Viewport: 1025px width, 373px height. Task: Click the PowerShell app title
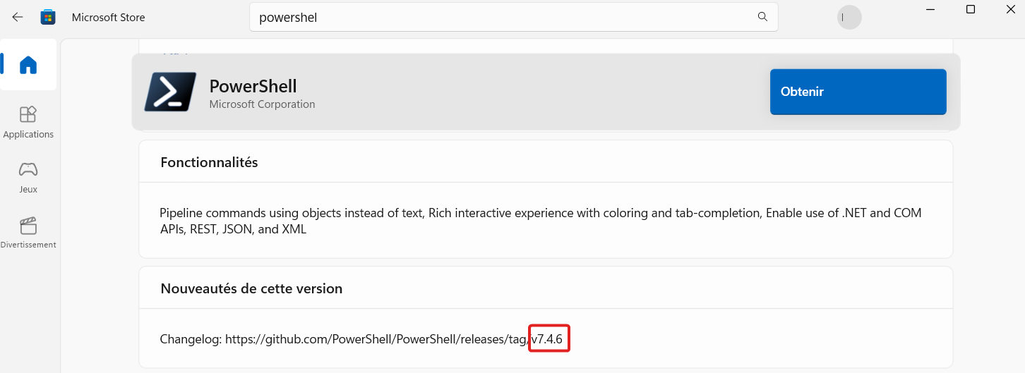pos(253,86)
